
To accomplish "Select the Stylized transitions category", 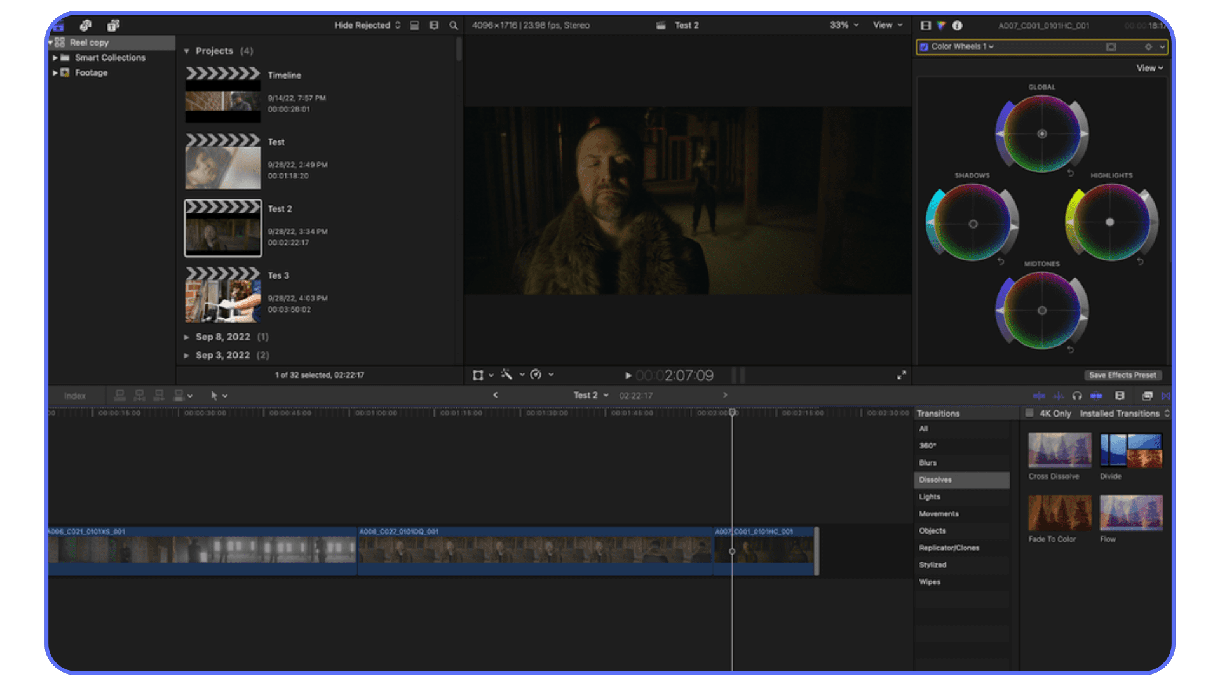I will coord(962,565).
